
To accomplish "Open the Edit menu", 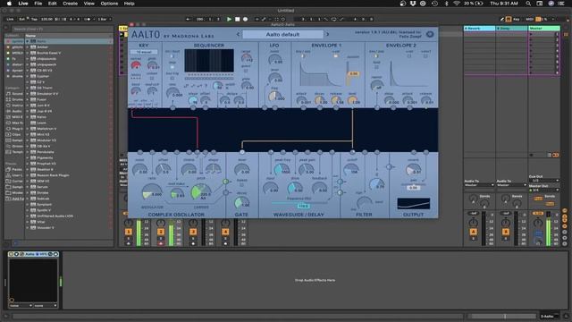I will point(52,4).
